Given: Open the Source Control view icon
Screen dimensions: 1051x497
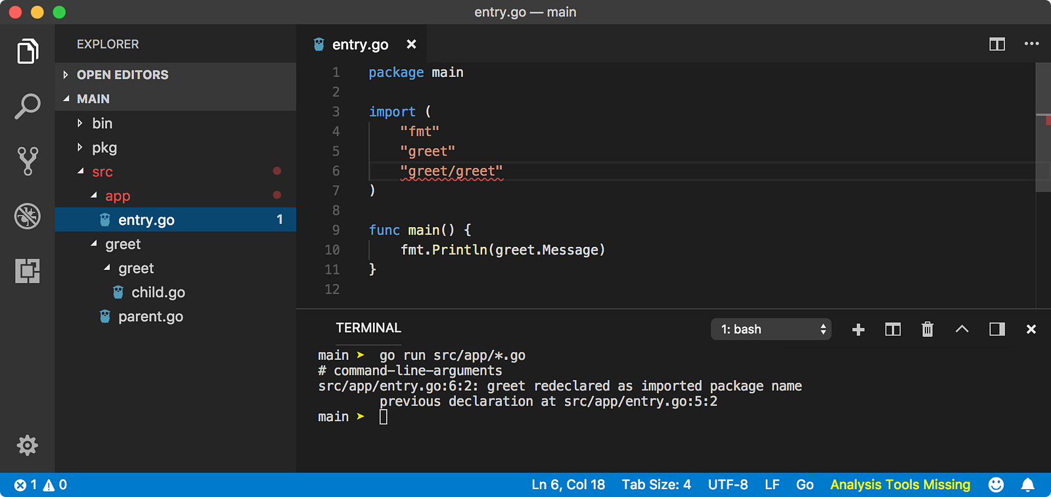Looking at the screenshot, I should [x=28, y=161].
